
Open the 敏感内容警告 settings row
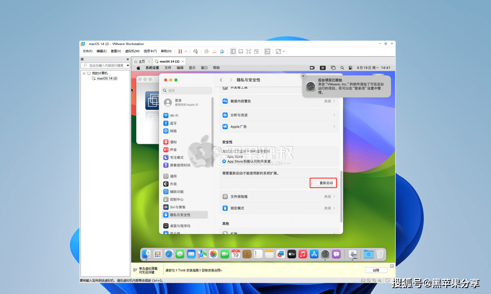279,101
